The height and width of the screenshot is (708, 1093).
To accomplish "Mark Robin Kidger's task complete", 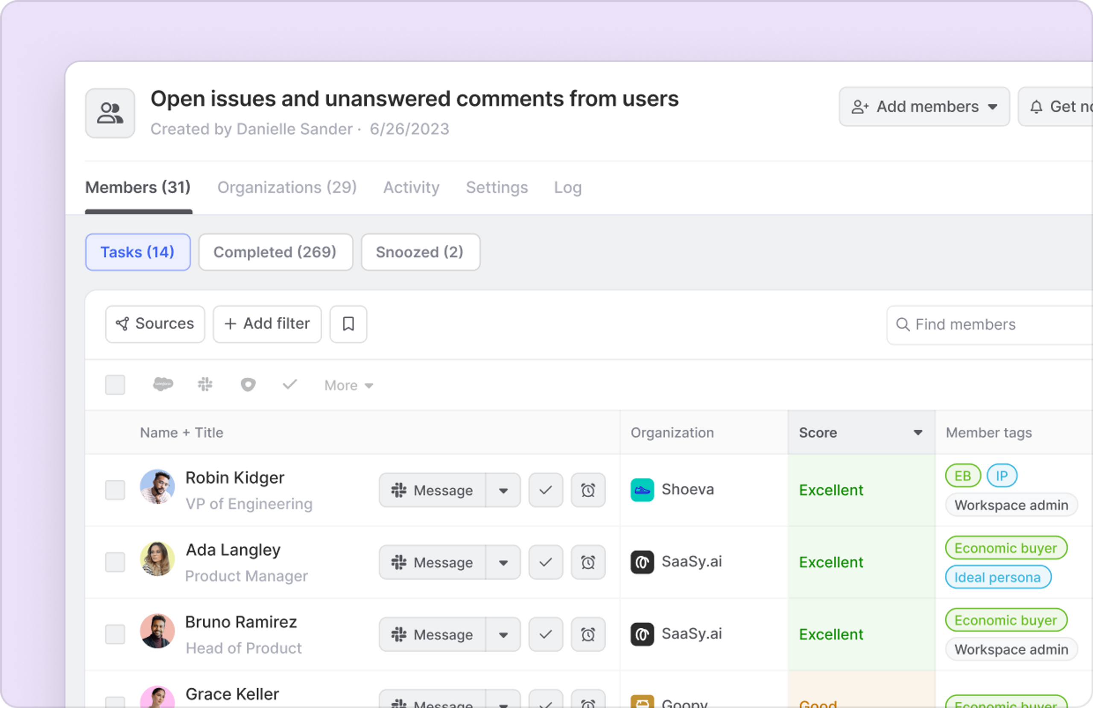I will [x=546, y=490].
